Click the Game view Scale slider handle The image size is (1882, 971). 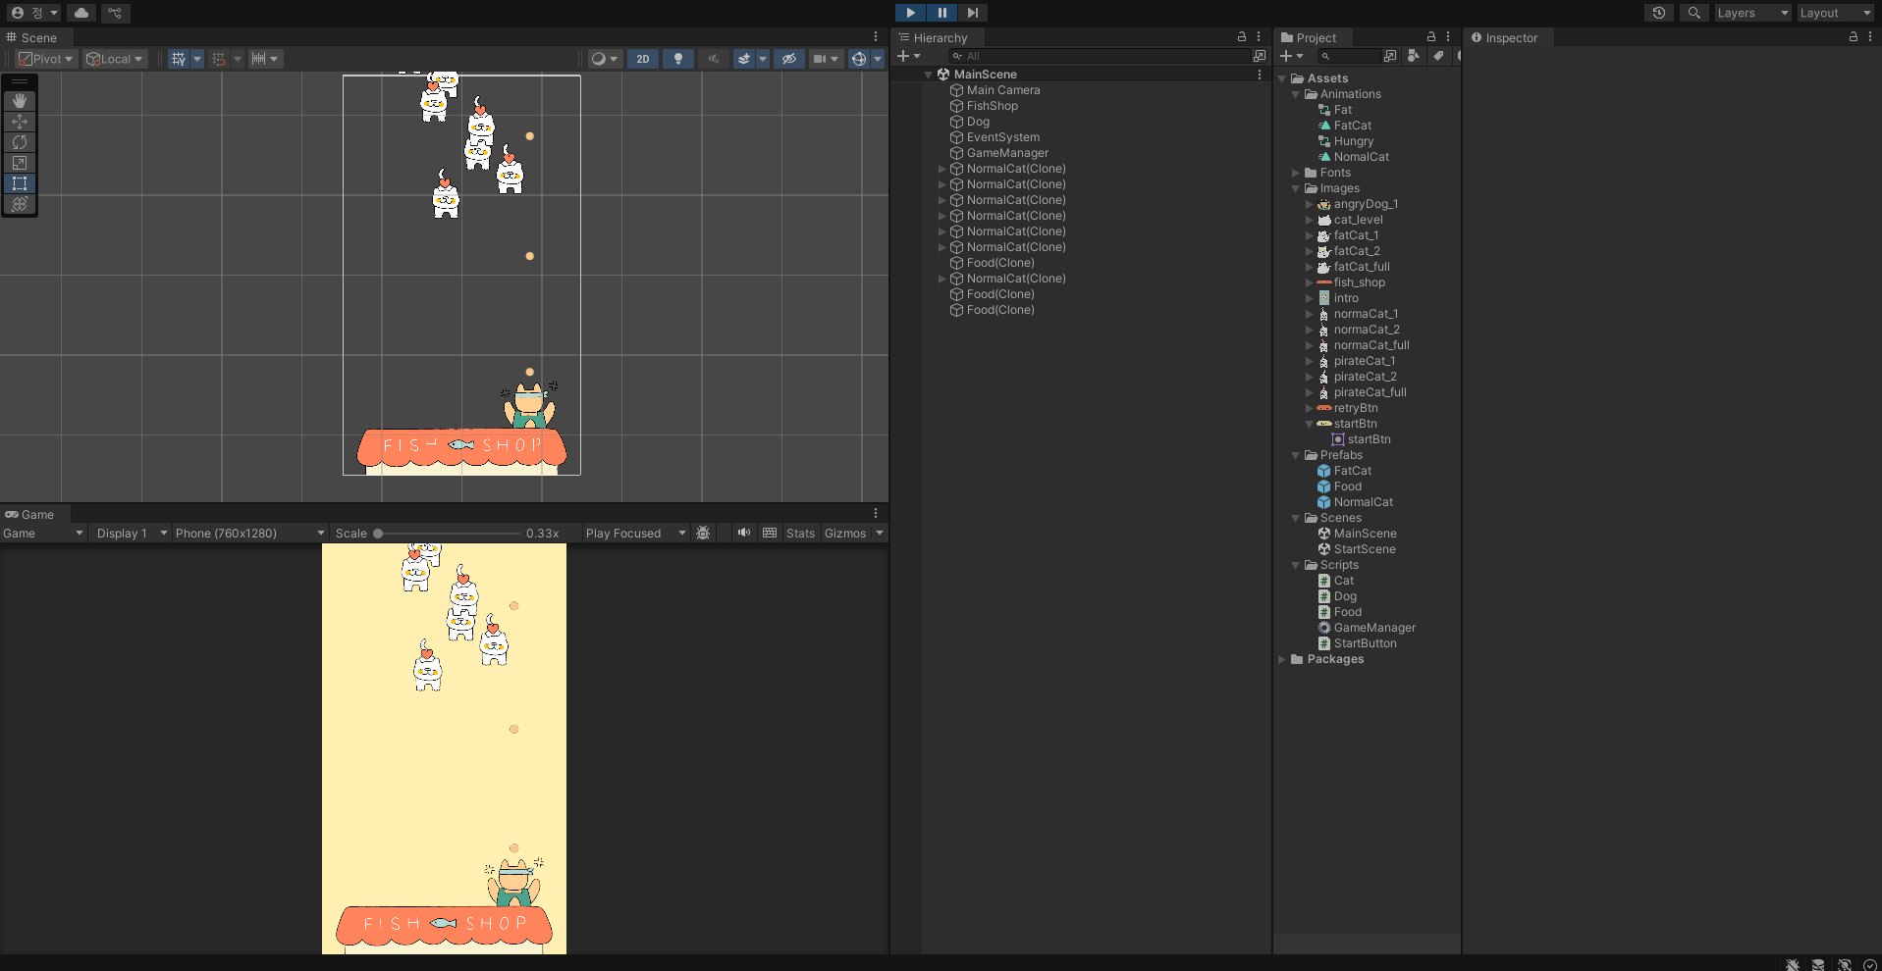tap(378, 534)
